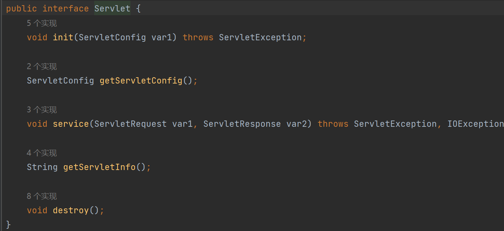Click the ServletConfig parameter type in init

(x=112, y=37)
